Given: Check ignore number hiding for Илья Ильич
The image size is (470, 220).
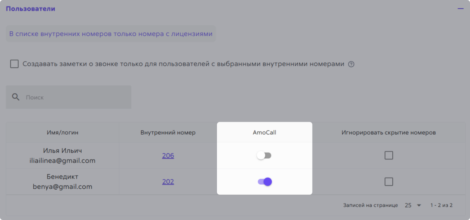Looking at the screenshot, I should [x=389, y=155].
